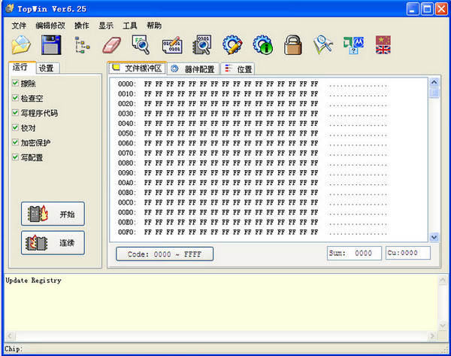Disable the 加密保护 checkbox
The image size is (451, 356).
pos(15,142)
